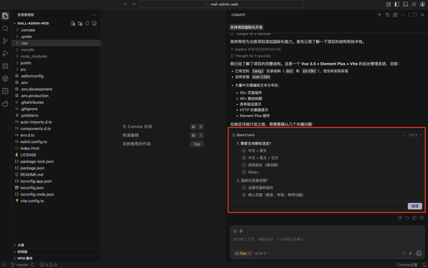Go forward using the navigation arrow
This screenshot has width=428, height=268.
coord(134,4)
